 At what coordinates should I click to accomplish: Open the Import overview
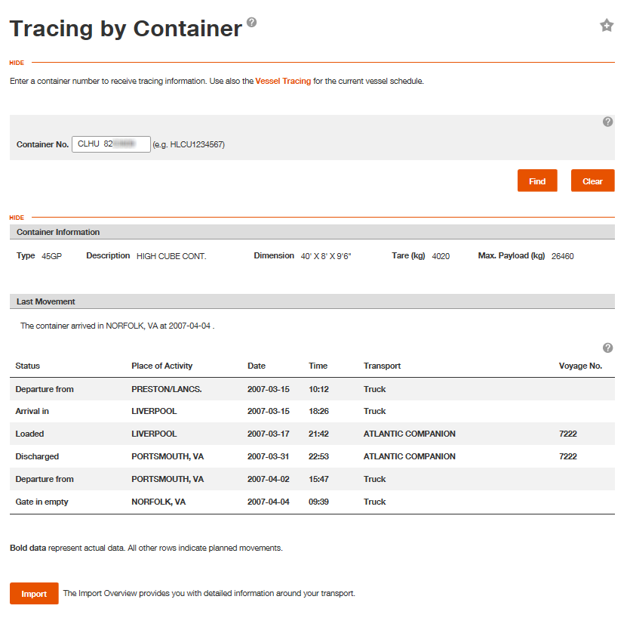(x=34, y=594)
